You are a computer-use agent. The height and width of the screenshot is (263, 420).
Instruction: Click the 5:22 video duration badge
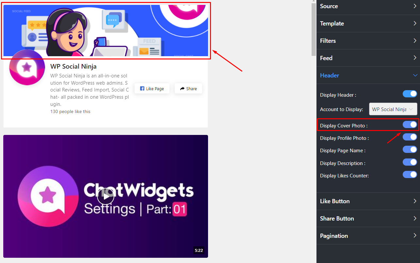(x=199, y=251)
